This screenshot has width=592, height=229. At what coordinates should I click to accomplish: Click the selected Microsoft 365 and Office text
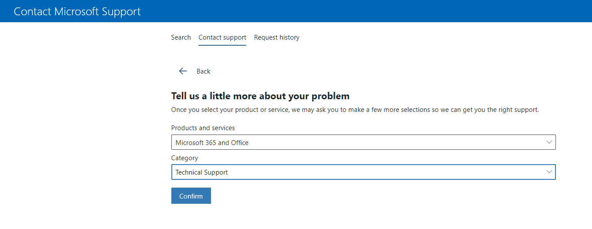pyautogui.click(x=212, y=143)
